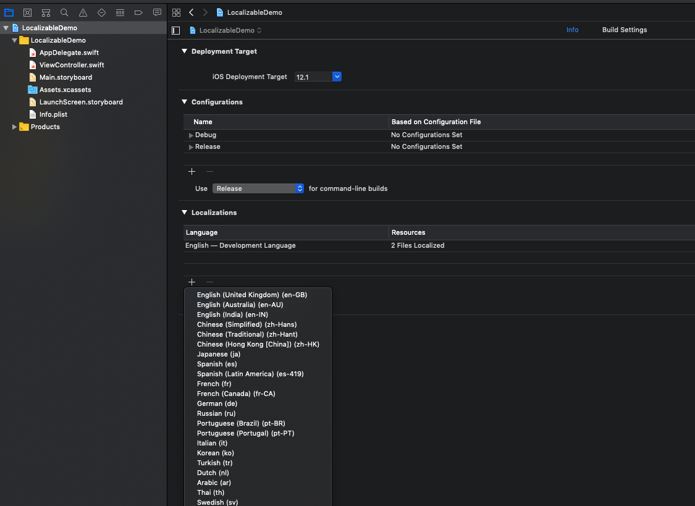Viewport: 695px width, 506px height.
Task: Remove localization with the minus button
Action: [209, 282]
